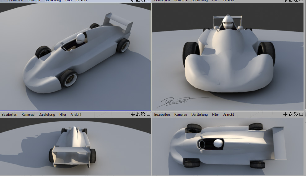306x176 pixels.
Task: Open the Filter menu of the rear-view viewport
Action: [63, 115]
